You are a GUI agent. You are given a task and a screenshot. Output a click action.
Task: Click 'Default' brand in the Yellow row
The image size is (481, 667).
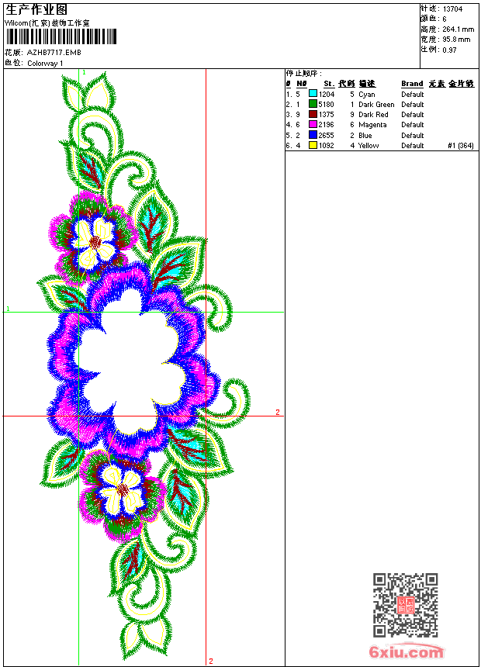(413, 146)
